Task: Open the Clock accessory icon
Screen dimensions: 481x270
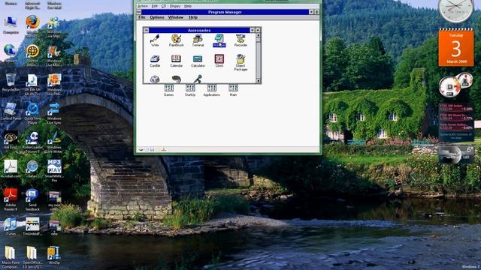Action: tap(219, 61)
